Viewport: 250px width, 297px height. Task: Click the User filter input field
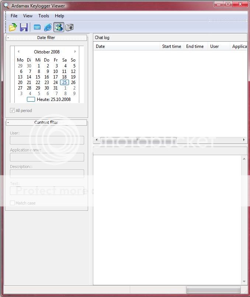47,140
